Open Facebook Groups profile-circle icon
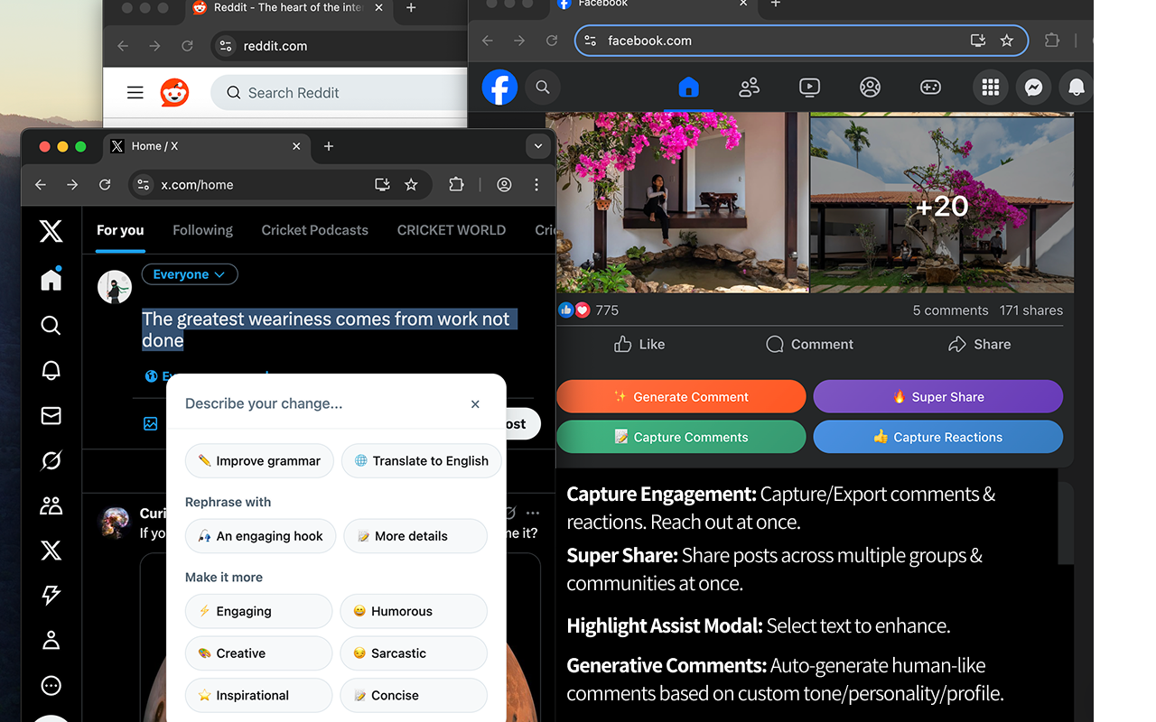 [870, 88]
